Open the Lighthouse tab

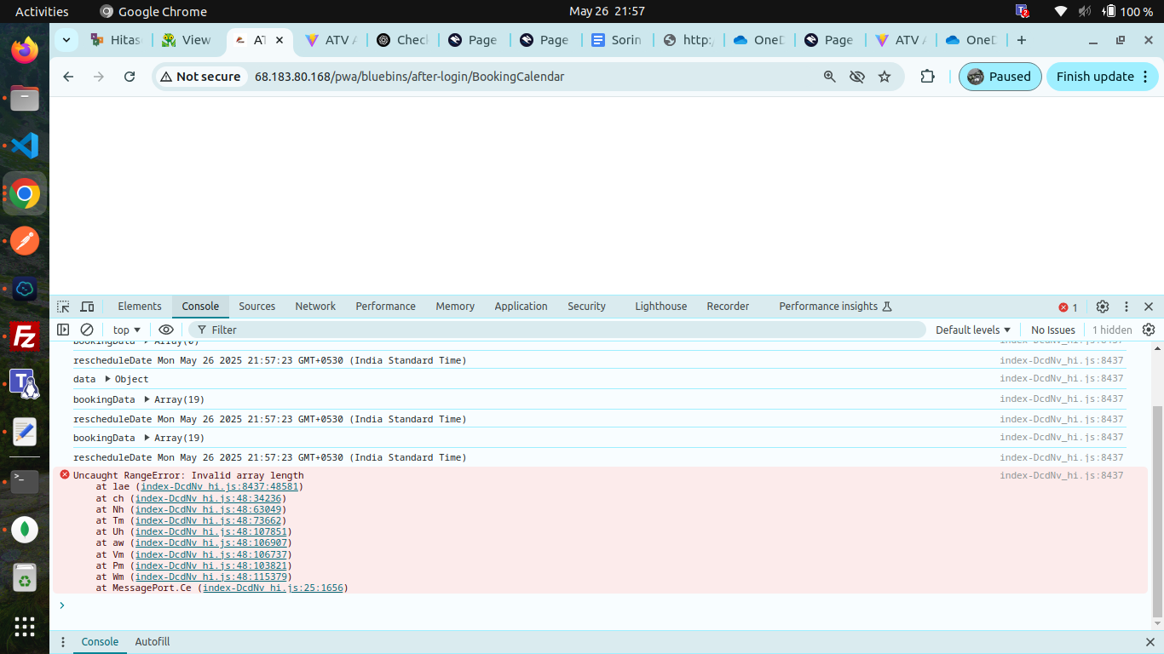pyautogui.click(x=660, y=307)
